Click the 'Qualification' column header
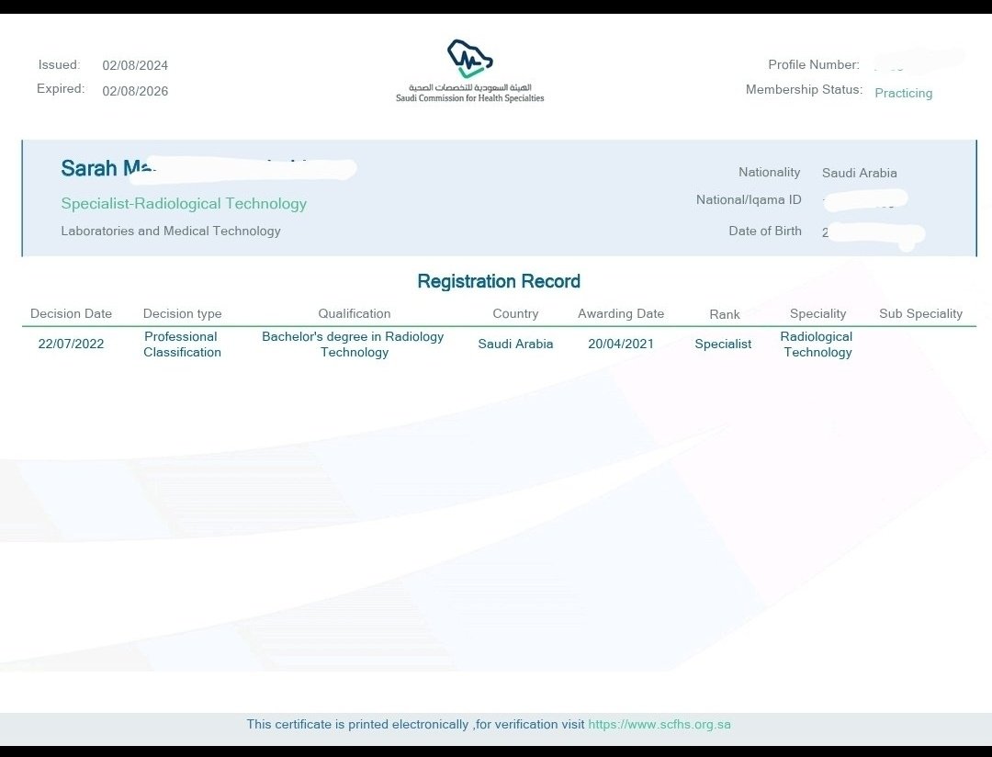This screenshot has height=757, width=992. pyautogui.click(x=355, y=314)
